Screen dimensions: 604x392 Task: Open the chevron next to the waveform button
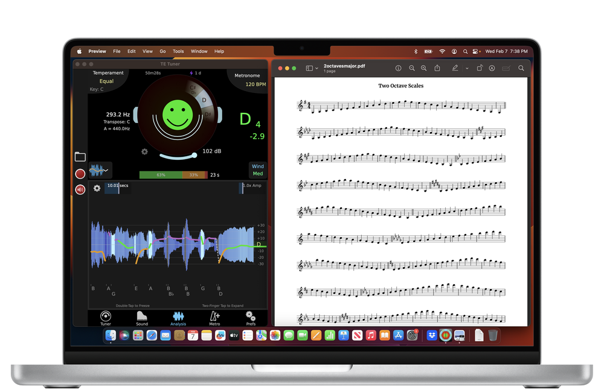pos(107,169)
